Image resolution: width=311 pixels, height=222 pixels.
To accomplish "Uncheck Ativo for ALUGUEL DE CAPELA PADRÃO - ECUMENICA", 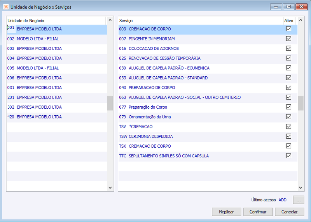I will coord(288,68).
